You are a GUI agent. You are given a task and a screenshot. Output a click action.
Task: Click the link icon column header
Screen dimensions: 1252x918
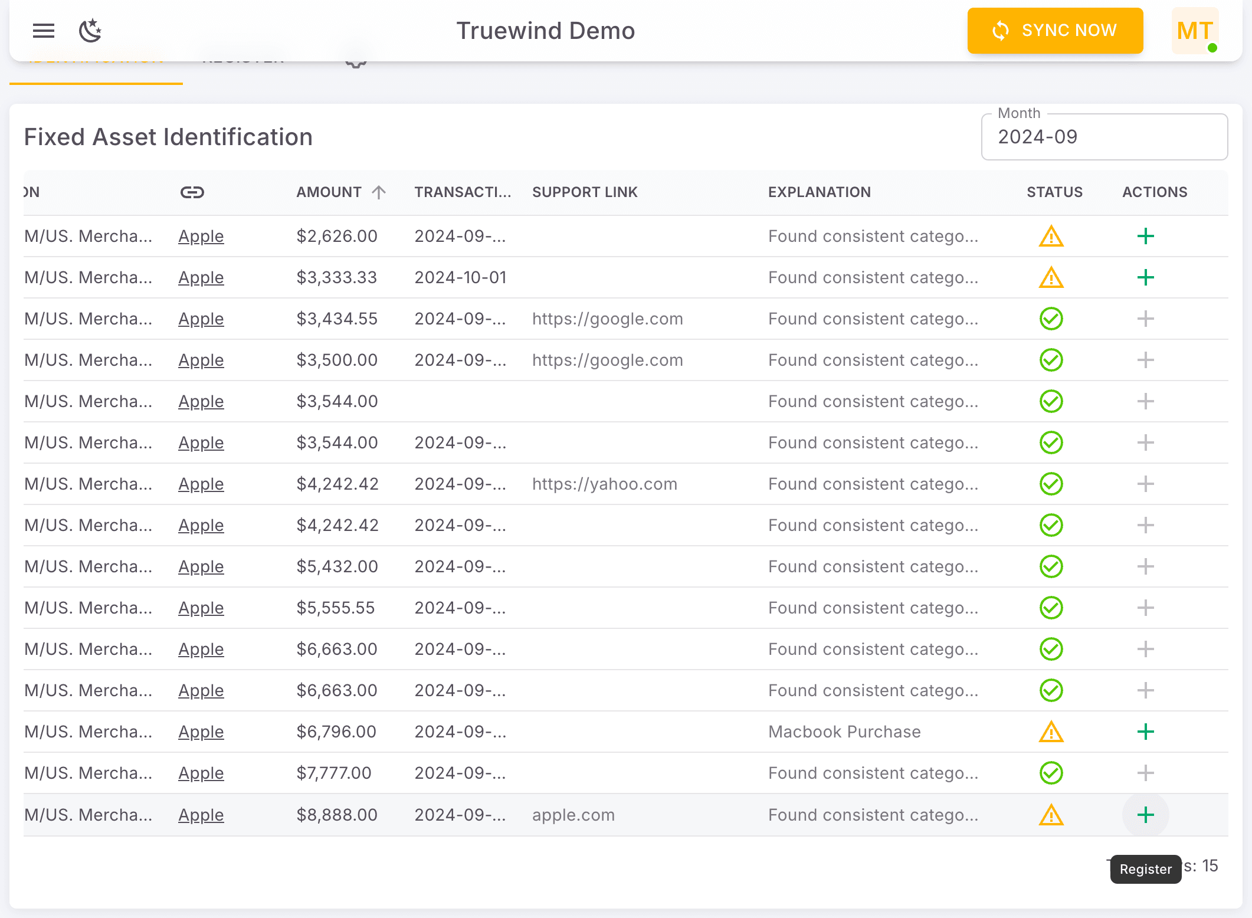click(192, 192)
